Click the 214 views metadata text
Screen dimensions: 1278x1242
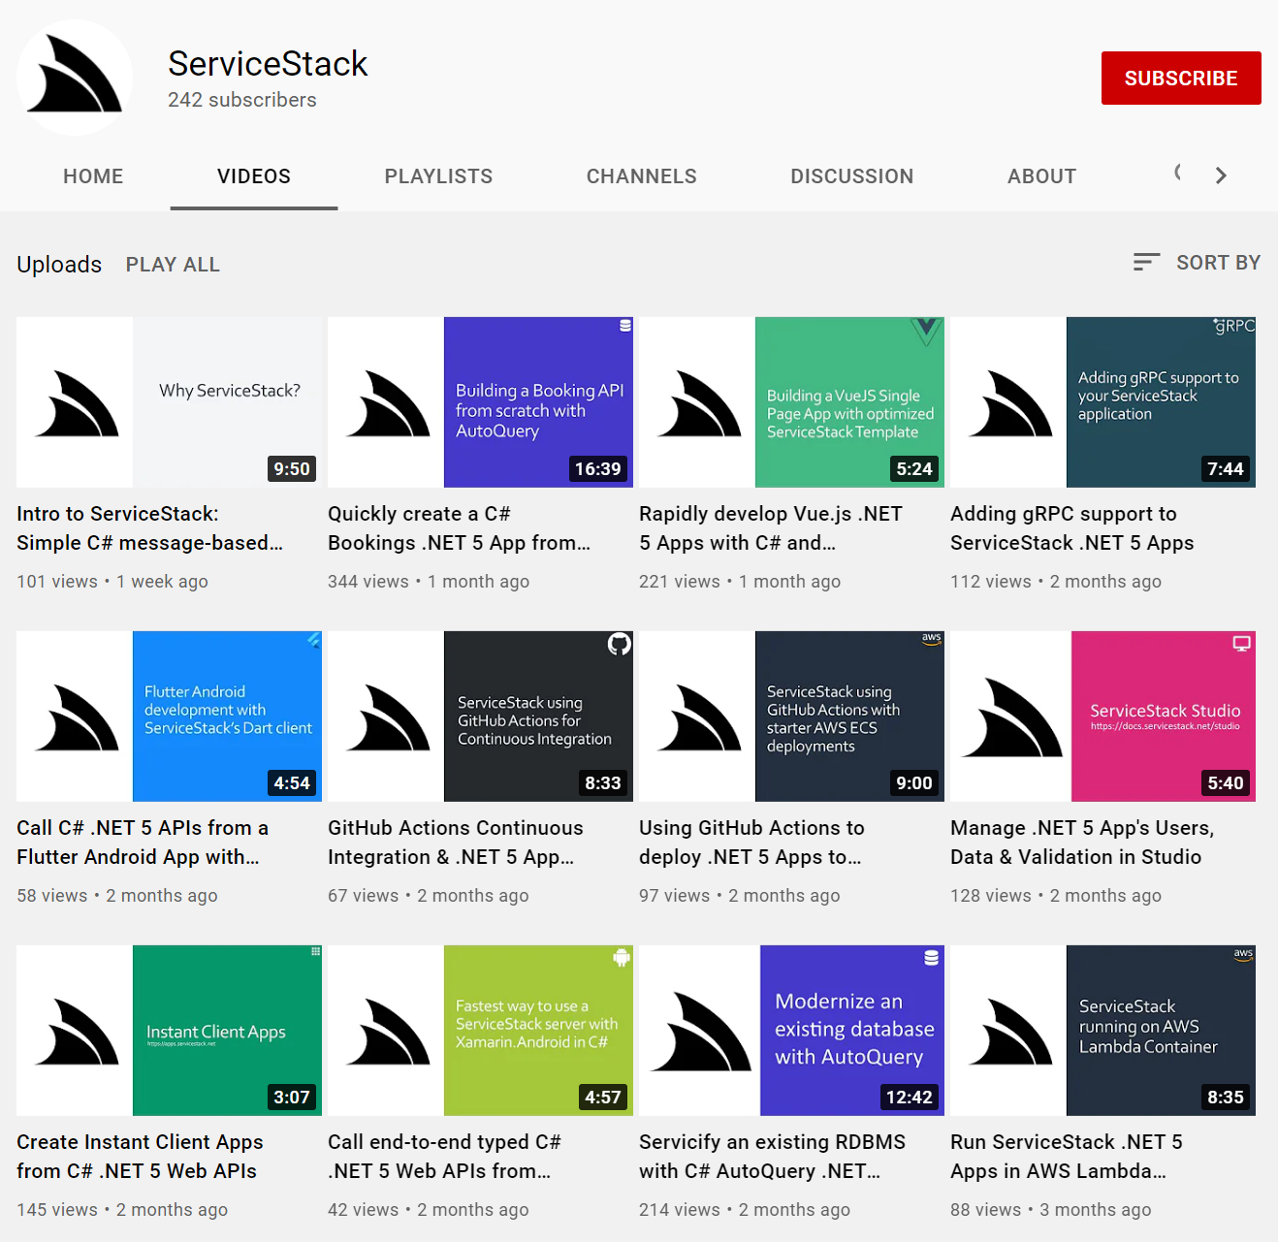[680, 1210]
